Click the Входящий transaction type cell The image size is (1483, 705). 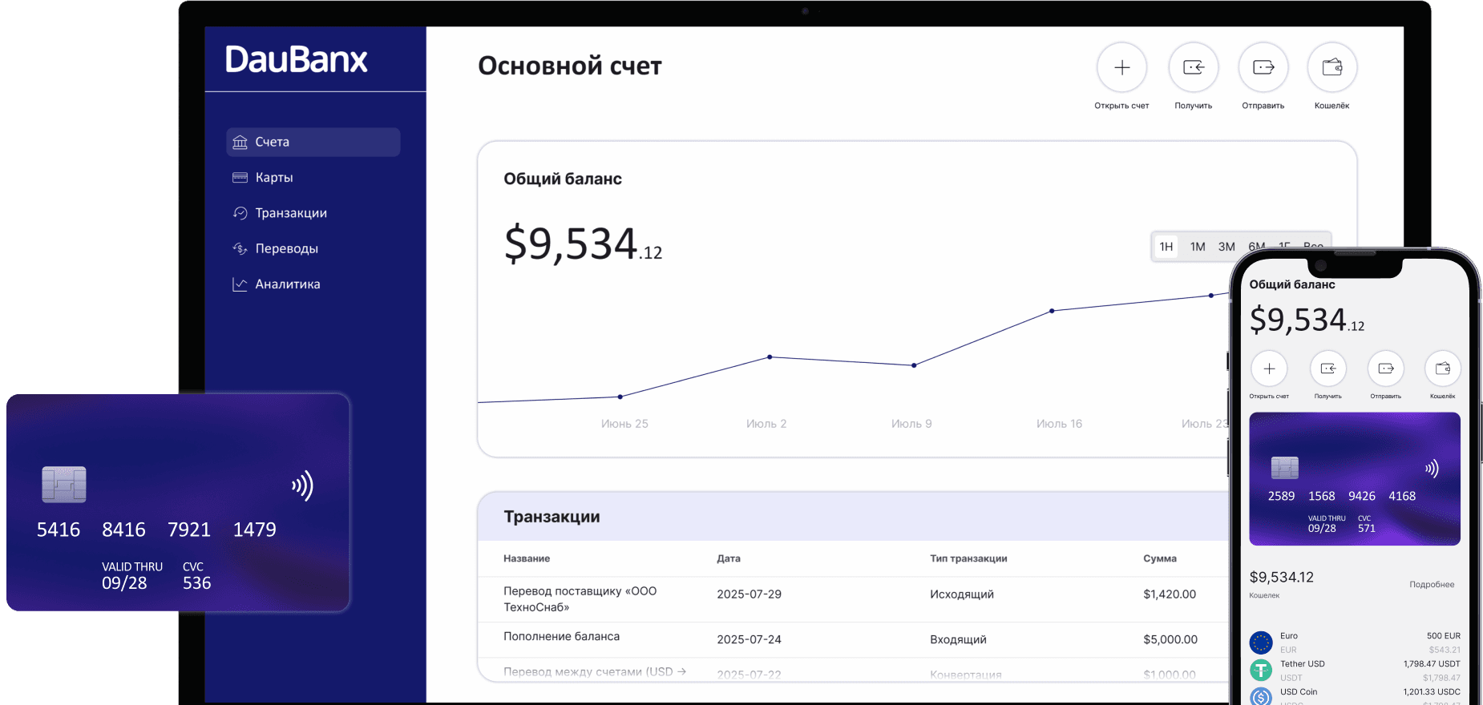point(958,639)
